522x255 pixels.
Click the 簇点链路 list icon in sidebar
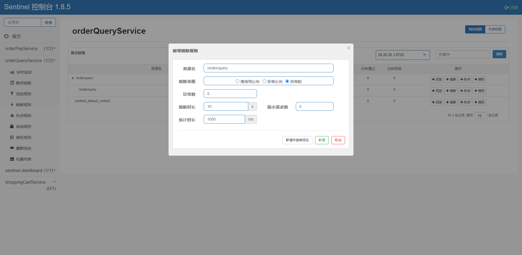[12, 83]
